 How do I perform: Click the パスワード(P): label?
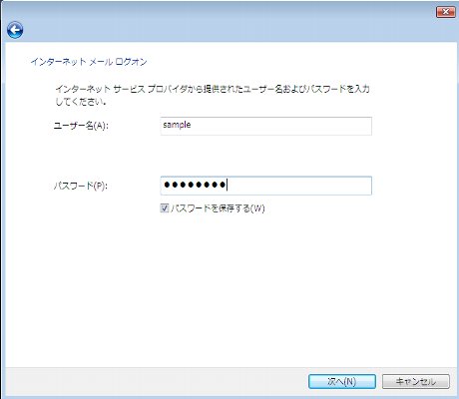[81, 186]
